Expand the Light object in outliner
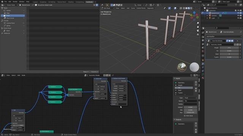 coord(207,18)
